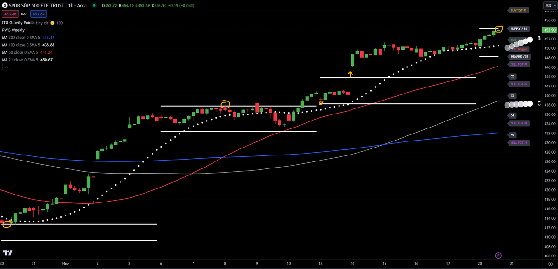Image resolution: width=558 pixels, height=269 pixels.
Task: Open the USD currency dropdown
Action: click(x=550, y=6)
